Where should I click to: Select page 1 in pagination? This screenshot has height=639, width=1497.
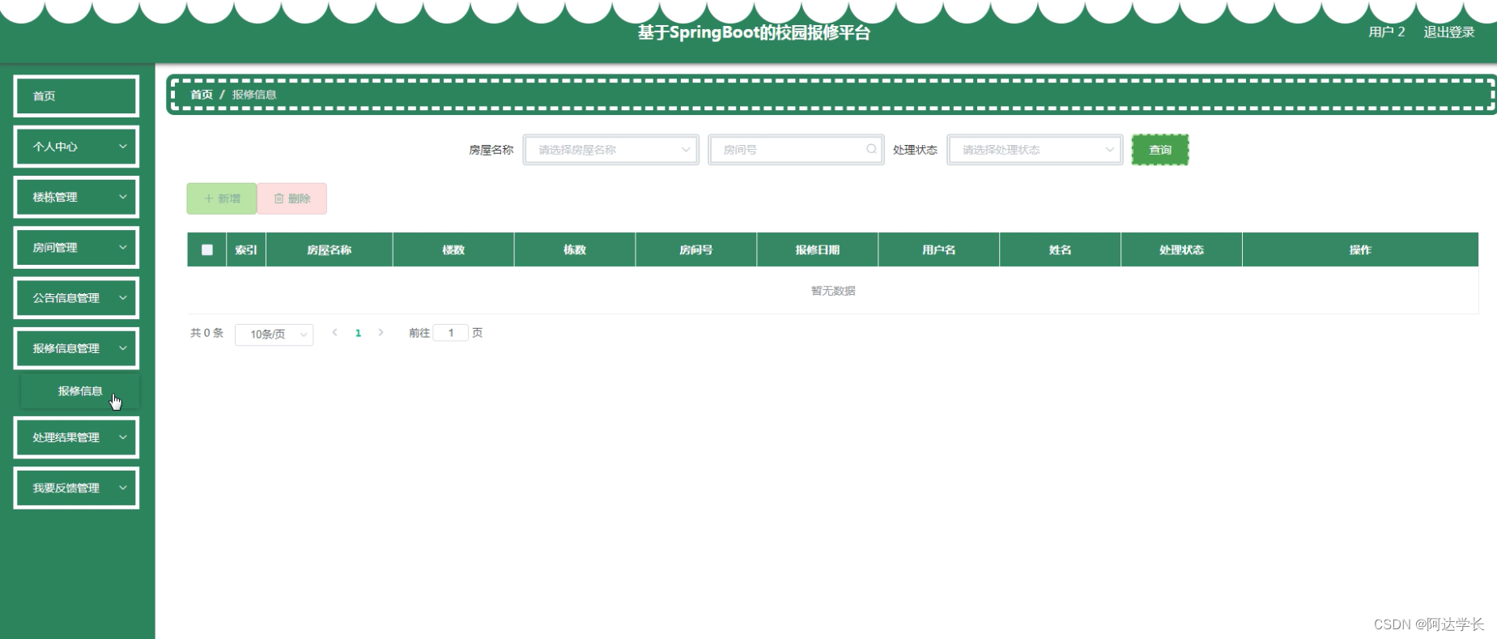358,333
